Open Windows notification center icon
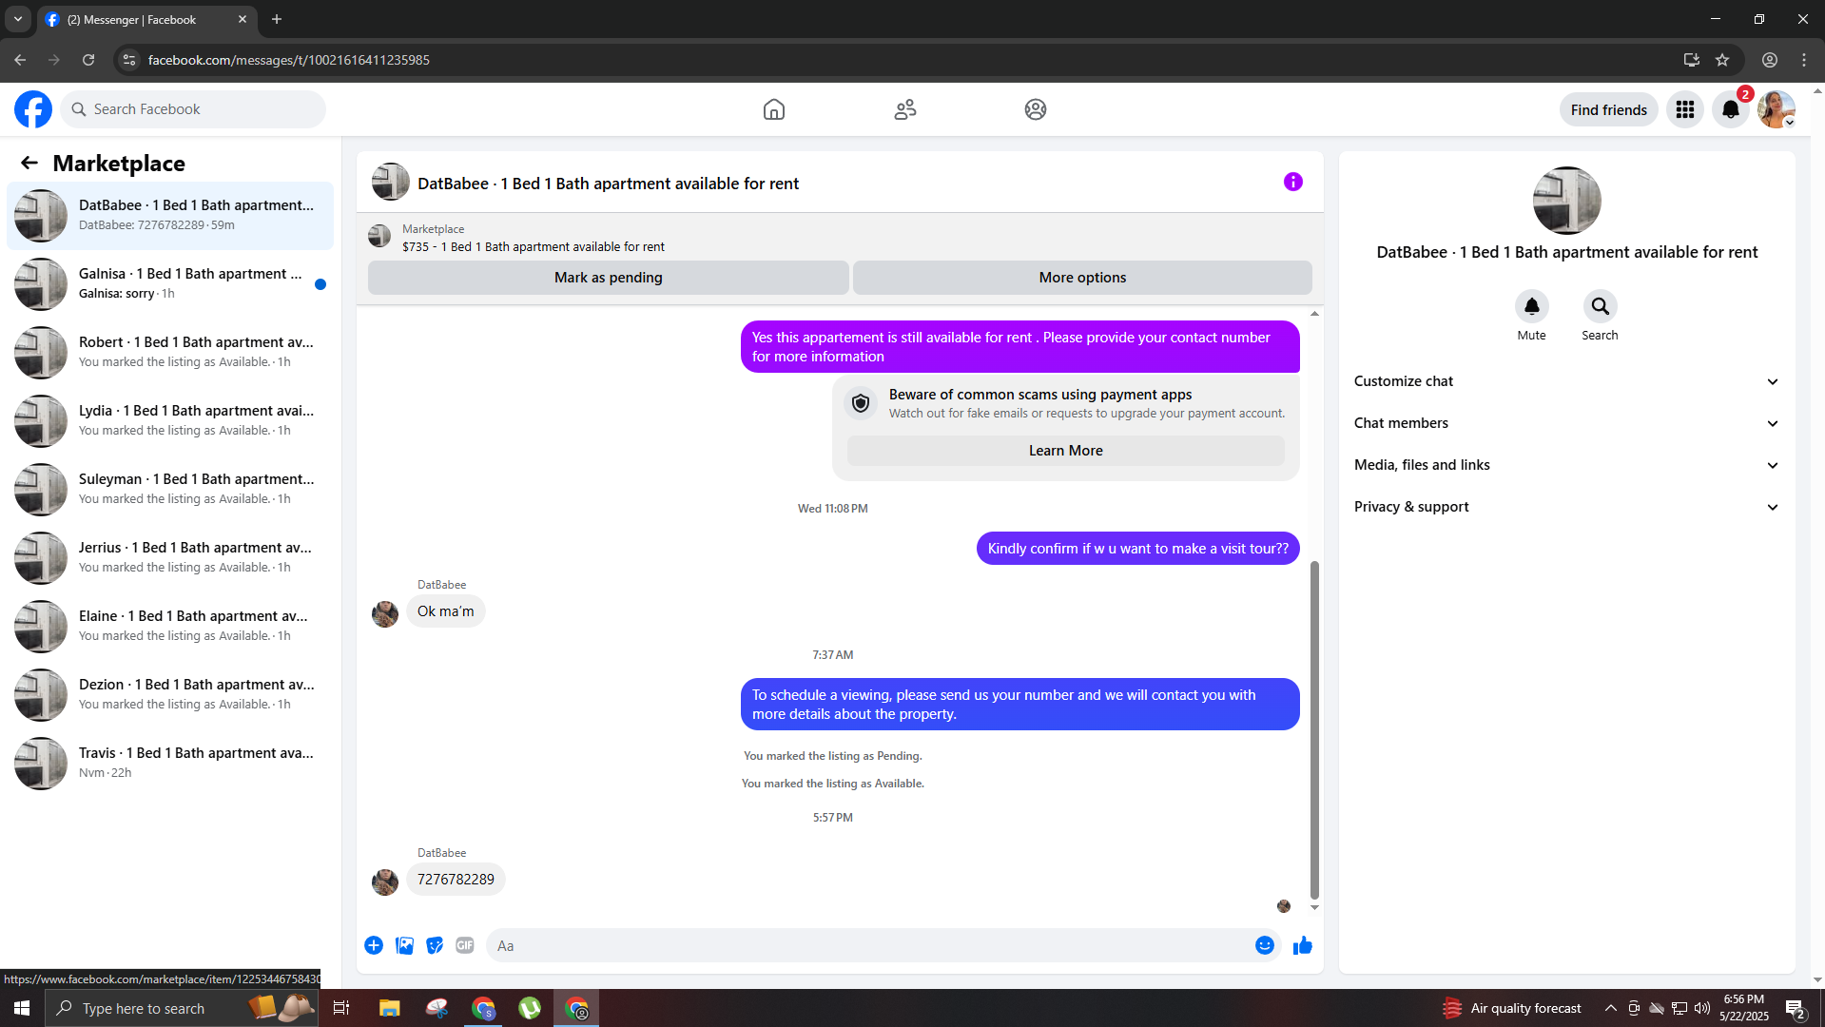This screenshot has height=1027, width=1825. pyautogui.click(x=1796, y=1009)
